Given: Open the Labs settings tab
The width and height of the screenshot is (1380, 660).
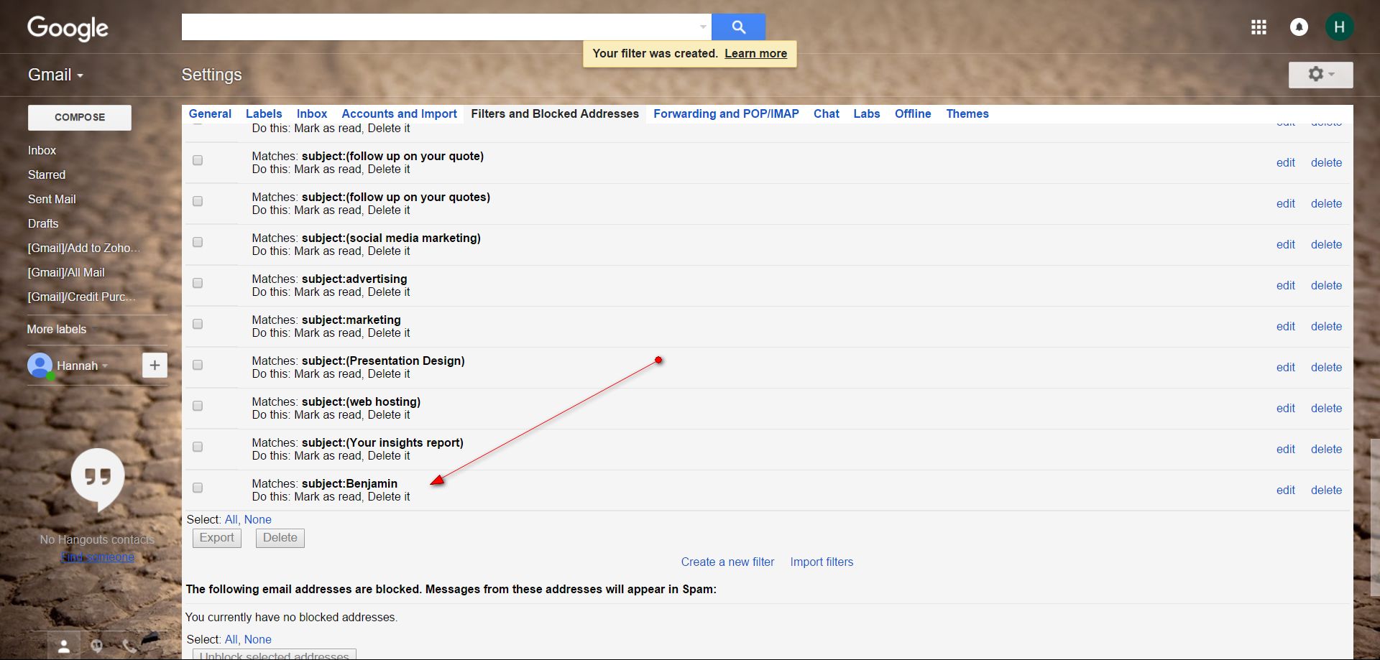Looking at the screenshot, I should tap(867, 113).
